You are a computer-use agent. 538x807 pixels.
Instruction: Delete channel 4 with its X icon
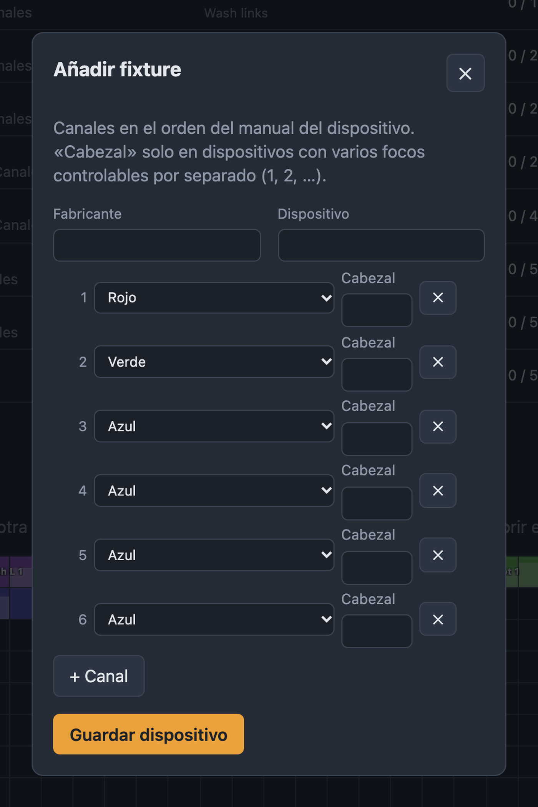pyautogui.click(x=438, y=491)
